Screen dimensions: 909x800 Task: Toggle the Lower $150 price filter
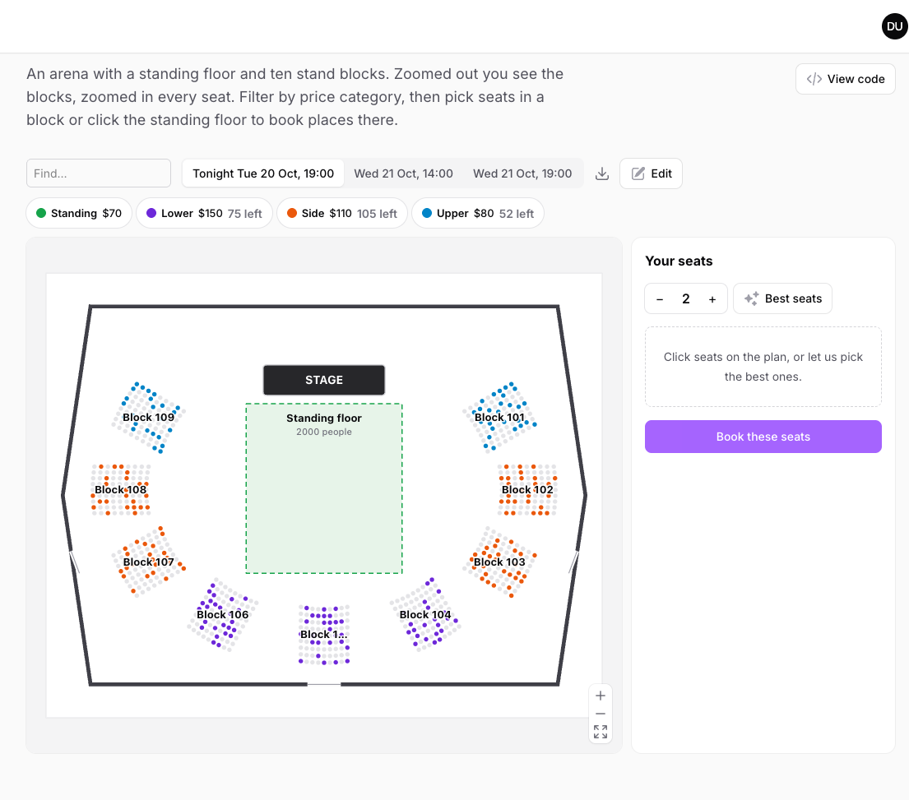pos(204,213)
